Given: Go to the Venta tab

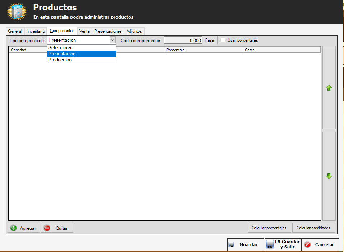Looking at the screenshot, I should tap(84, 31).
